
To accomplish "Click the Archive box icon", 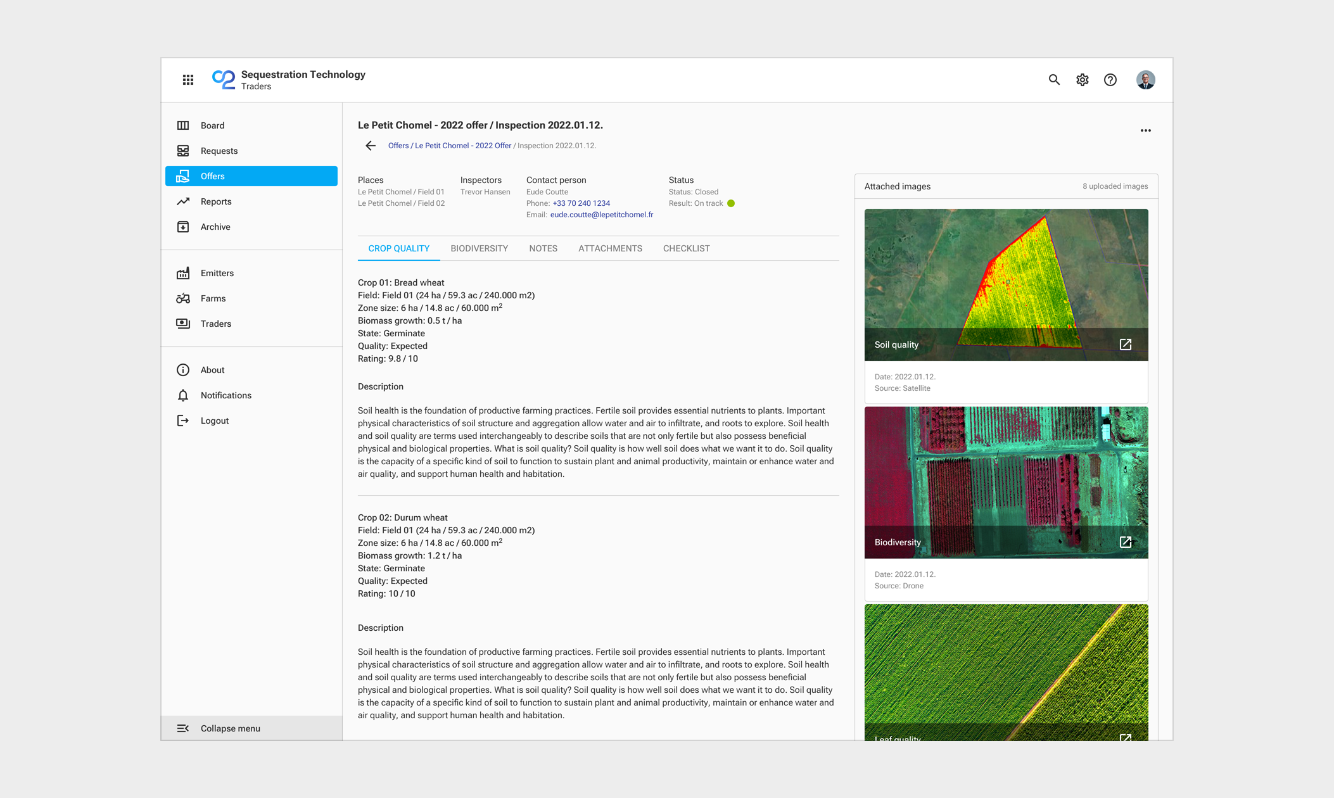I will pos(183,227).
